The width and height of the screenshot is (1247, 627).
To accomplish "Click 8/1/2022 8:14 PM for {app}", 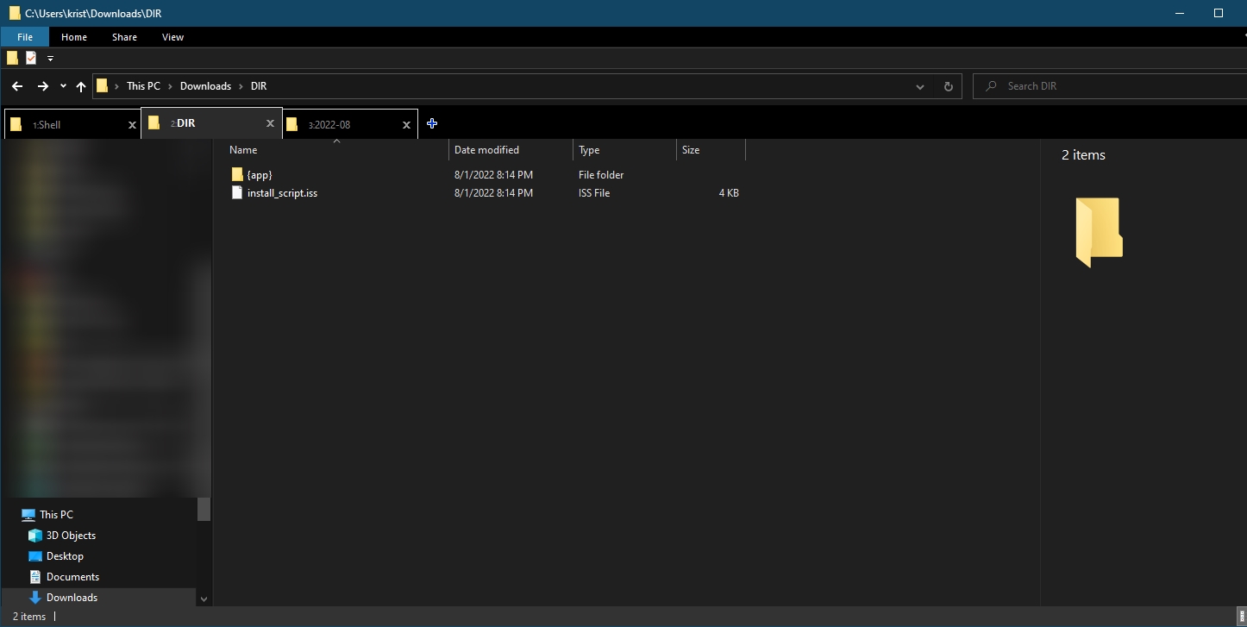I will tap(493, 175).
